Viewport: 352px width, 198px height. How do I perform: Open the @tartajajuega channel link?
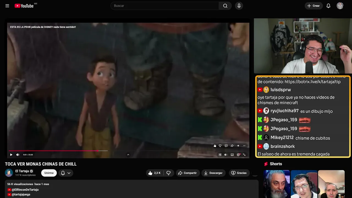(21, 194)
